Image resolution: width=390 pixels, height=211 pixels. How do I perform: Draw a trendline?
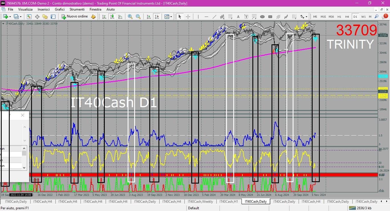pyautogui.click(x=214, y=17)
